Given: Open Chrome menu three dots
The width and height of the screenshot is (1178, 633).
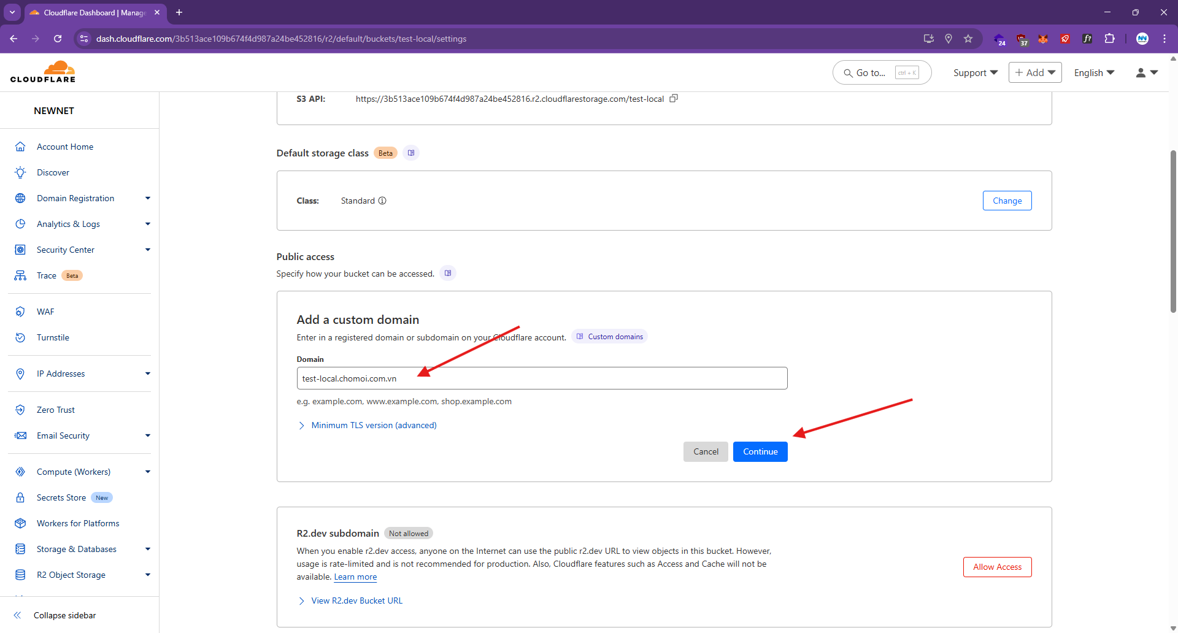Looking at the screenshot, I should (1165, 39).
